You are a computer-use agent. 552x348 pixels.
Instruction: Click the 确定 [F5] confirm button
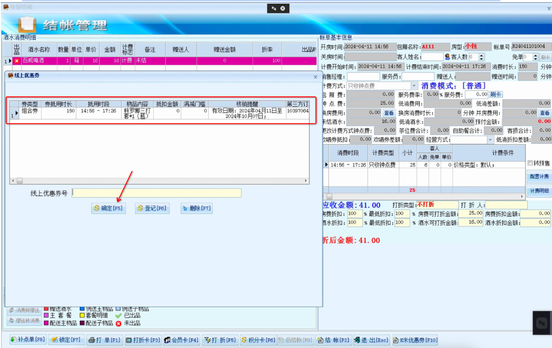pyautogui.click(x=108, y=208)
